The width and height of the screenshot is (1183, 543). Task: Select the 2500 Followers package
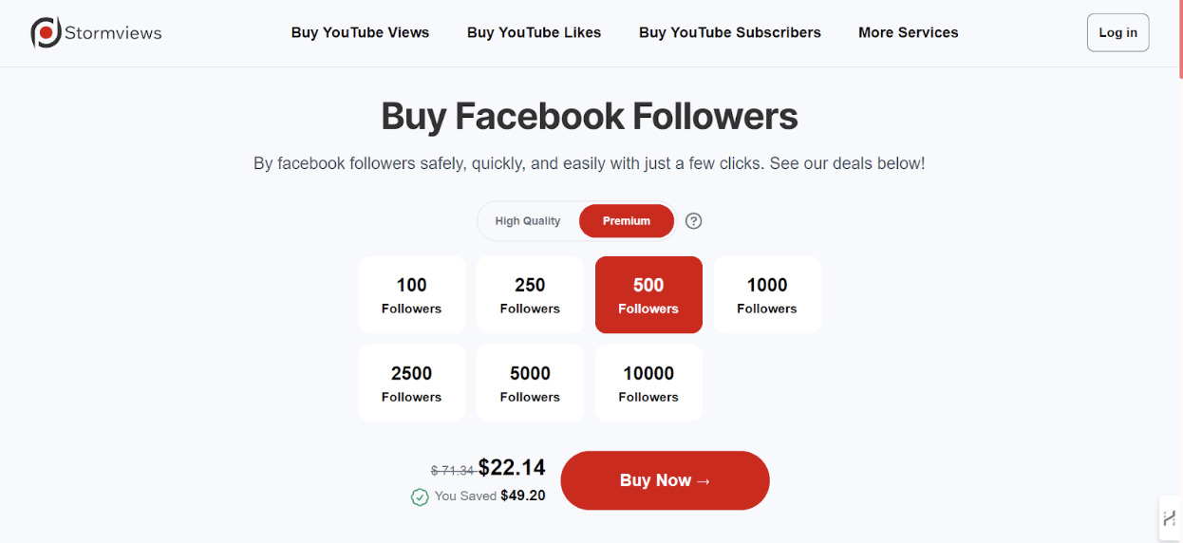click(411, 383)
